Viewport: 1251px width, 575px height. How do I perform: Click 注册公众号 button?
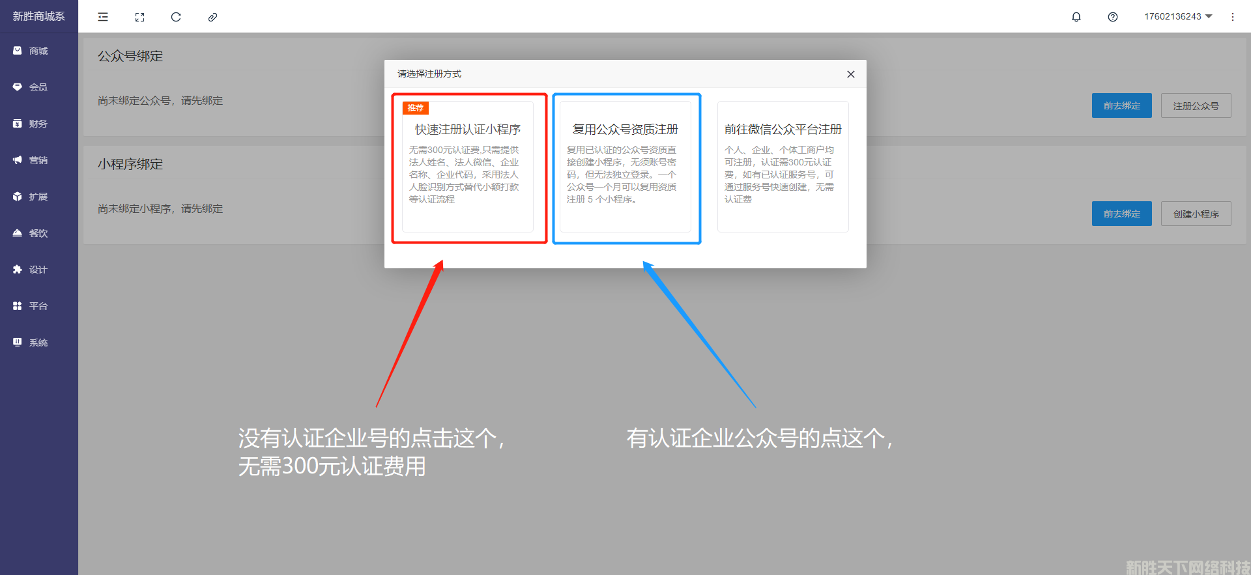point(1196,106)
